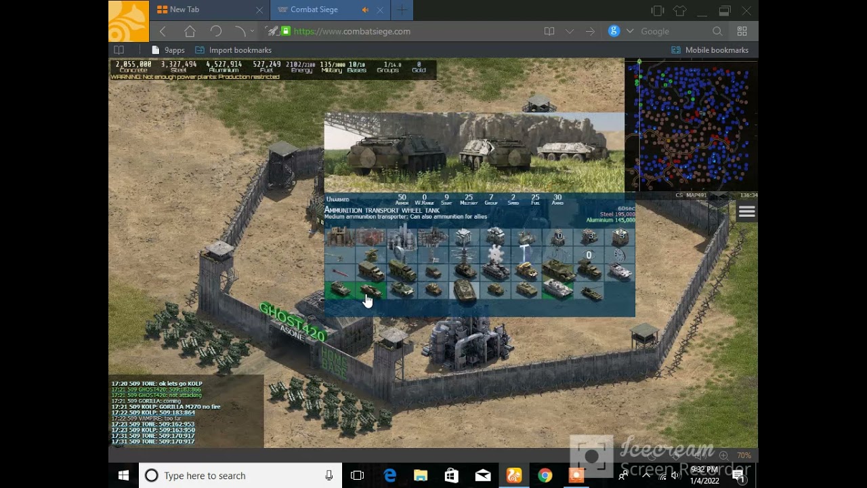Go back to the previous page
867x488 pixels.
coord(163,31)
